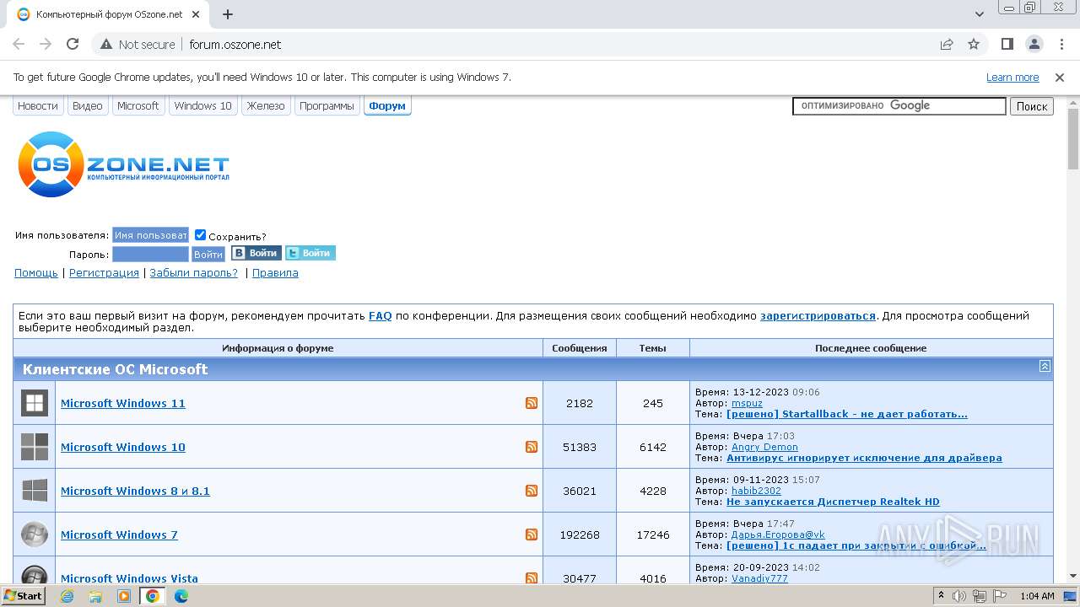
Task: Open Microsoft Windows 11 forum
Action: [123, 403]
